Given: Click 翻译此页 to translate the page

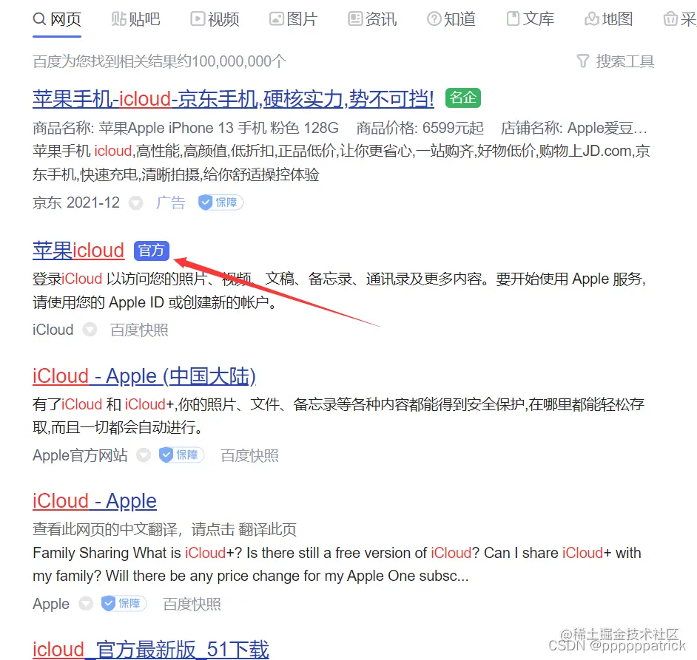Looking at the screenshot, I should [267, 529].
